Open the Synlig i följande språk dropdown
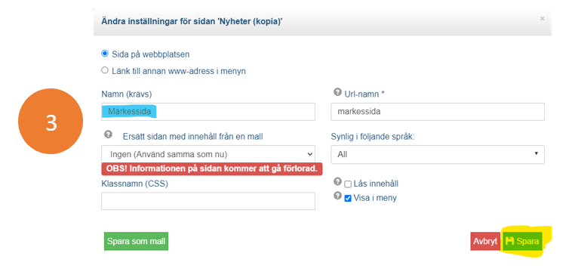The image size is (572, 278). (438, 154)
